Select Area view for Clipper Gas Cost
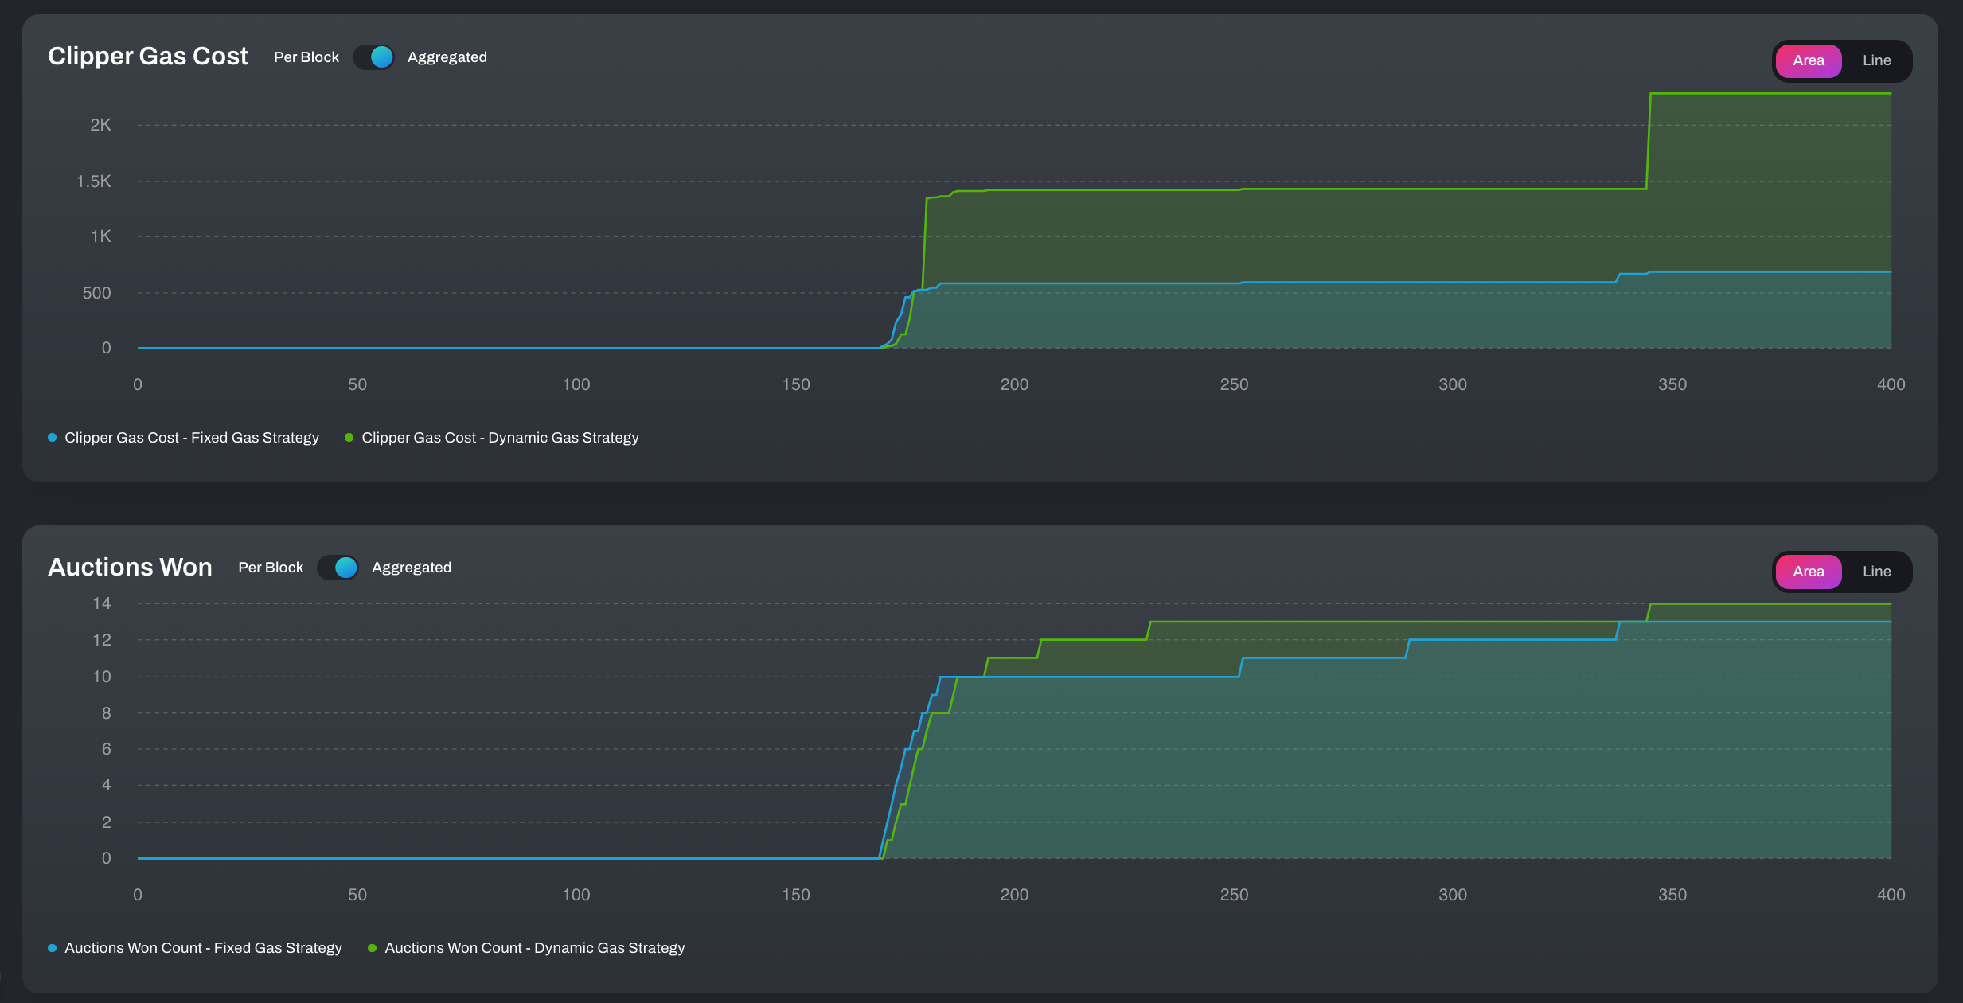This screenshot has width=1963, height=1003. click(1808, 60)
